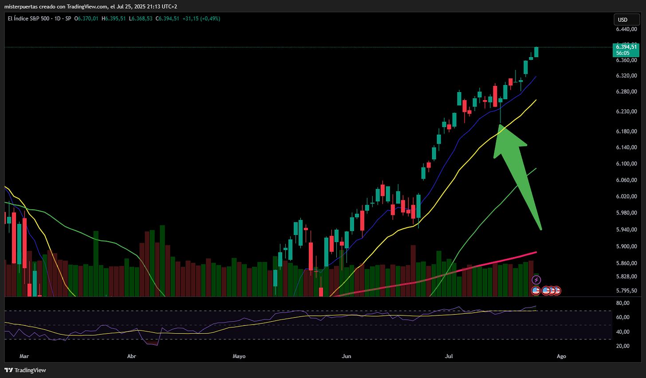Click the Mar label on the time axis
The image size is (646, 378).
24,356
